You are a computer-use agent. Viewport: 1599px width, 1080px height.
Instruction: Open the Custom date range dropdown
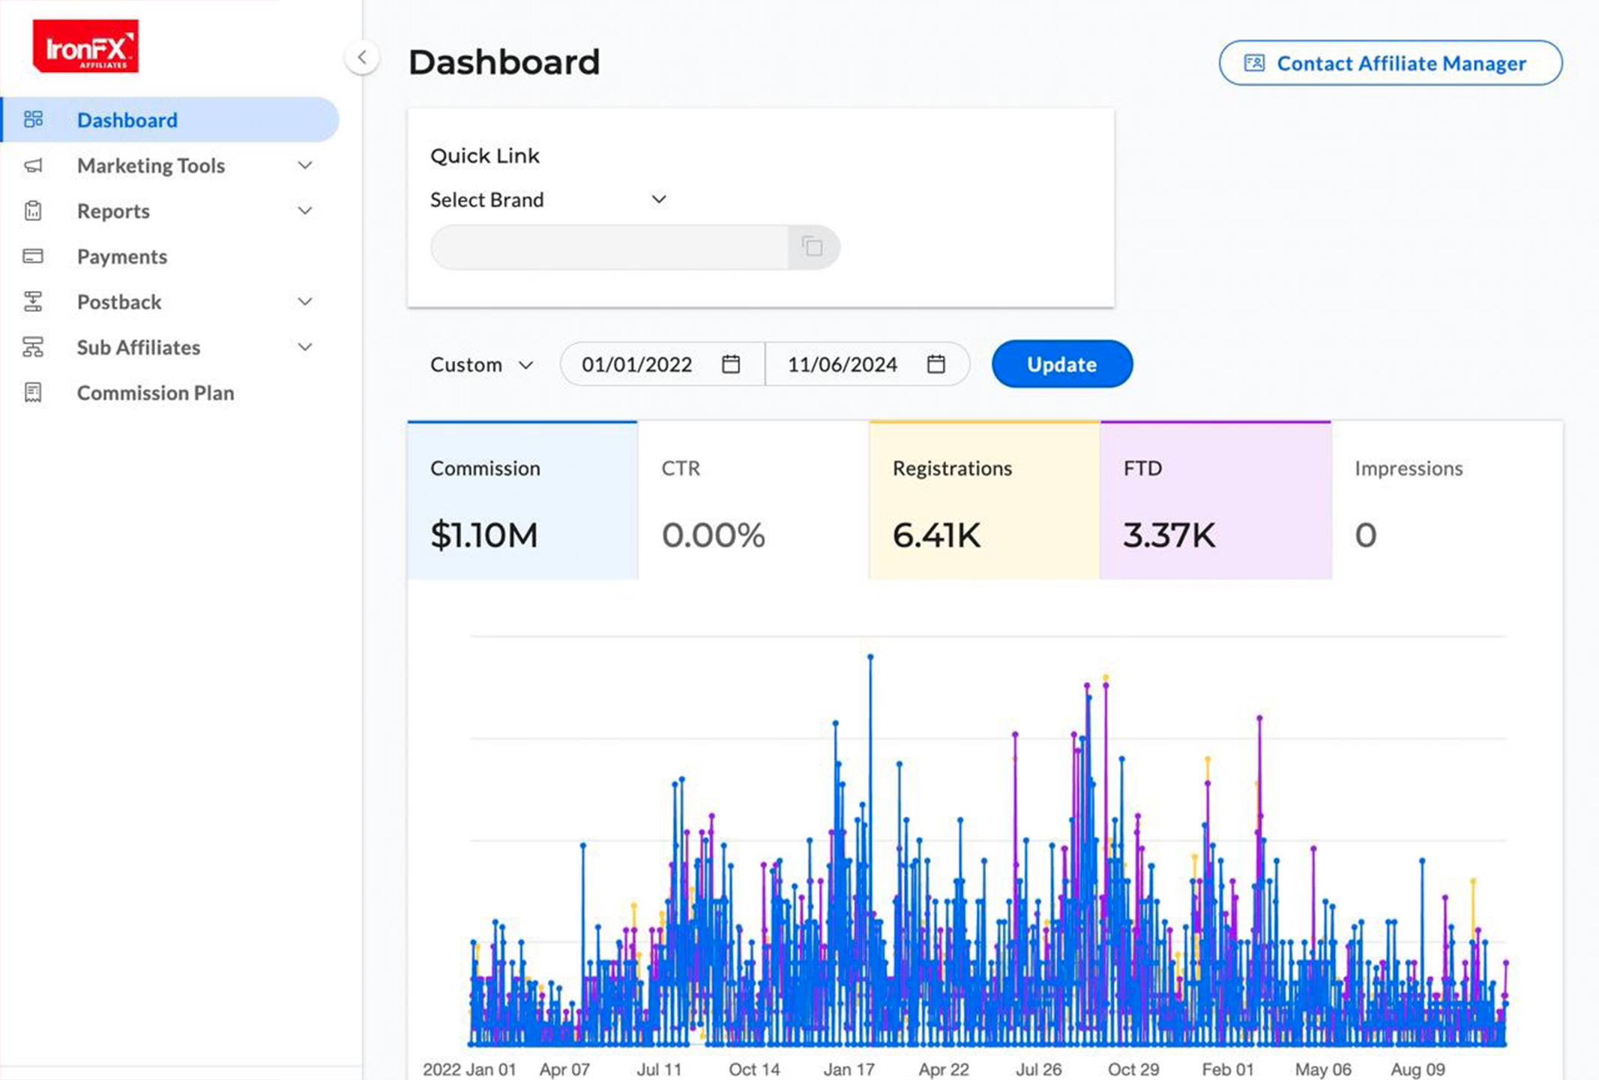[481, 364]
